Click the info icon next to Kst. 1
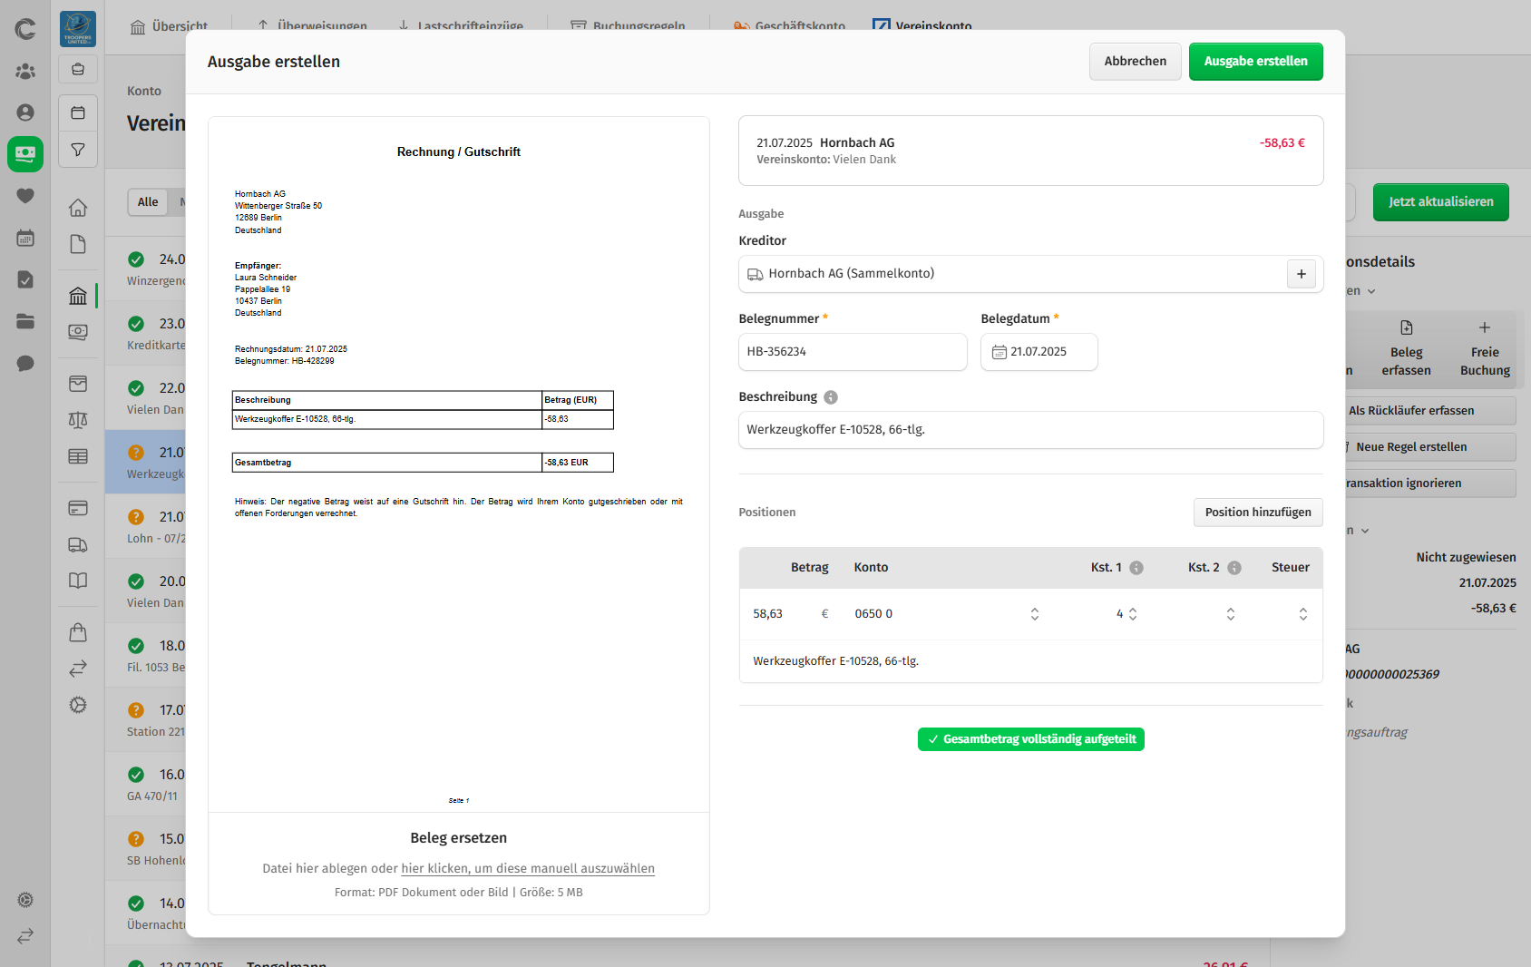 pyautogui.click(x=1136, y=568)
